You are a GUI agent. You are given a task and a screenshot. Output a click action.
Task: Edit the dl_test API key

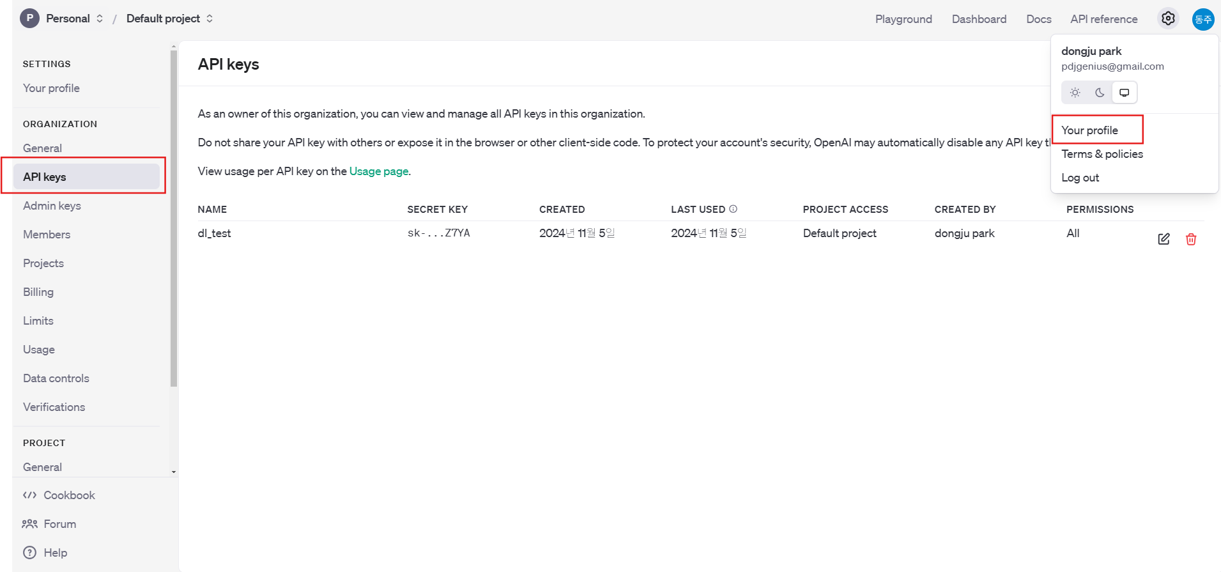point(1163,239)
